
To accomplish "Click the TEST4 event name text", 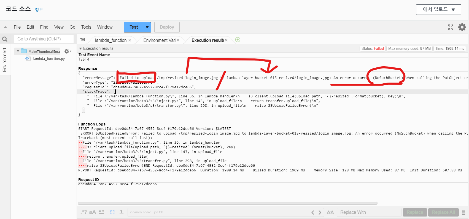I will (x=84, y=59).
